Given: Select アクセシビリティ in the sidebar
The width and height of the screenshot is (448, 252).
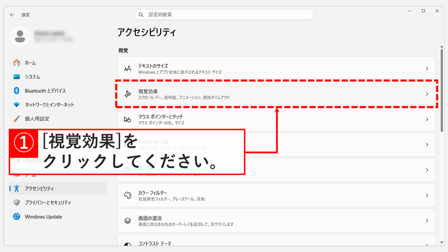Looking at the screenshot, I should pyautogui.click(x=58, y=189).
